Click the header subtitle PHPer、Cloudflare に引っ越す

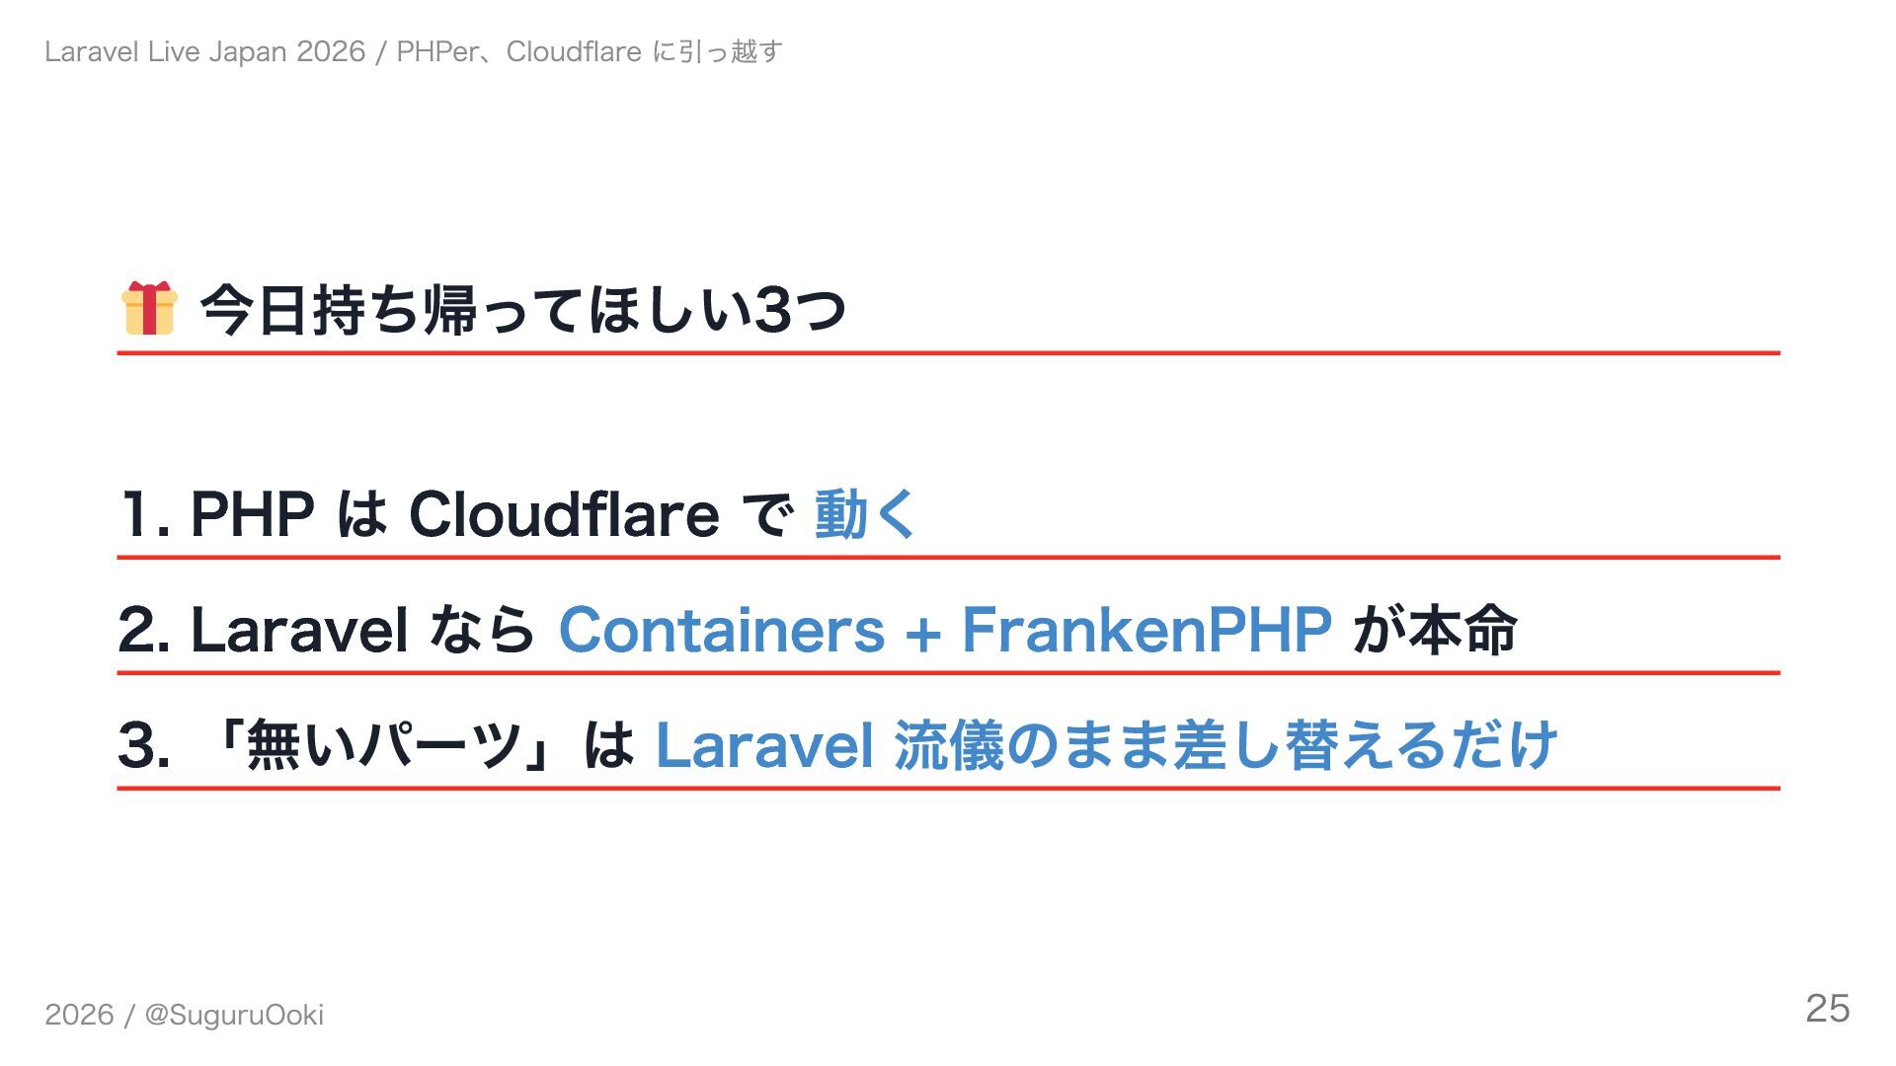[x=590, y=51]
